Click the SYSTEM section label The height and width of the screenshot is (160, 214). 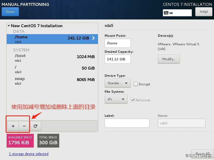click(21, 50)
